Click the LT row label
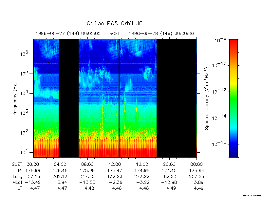Viewport: 262px width, 197px height. click(x=20, y=188)
